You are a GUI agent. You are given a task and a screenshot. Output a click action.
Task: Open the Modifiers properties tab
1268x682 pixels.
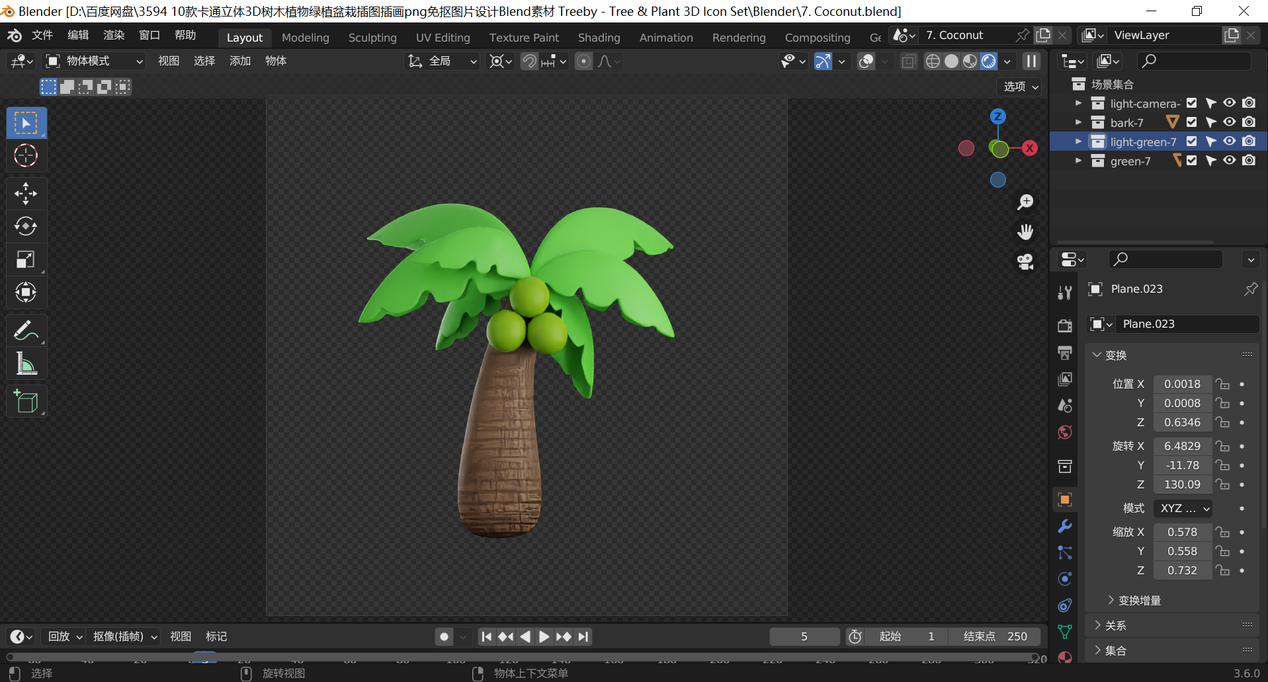(x=1065, y=526)
